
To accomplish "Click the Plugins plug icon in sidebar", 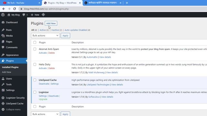I will pyautogui.click(x=3, y=61).
